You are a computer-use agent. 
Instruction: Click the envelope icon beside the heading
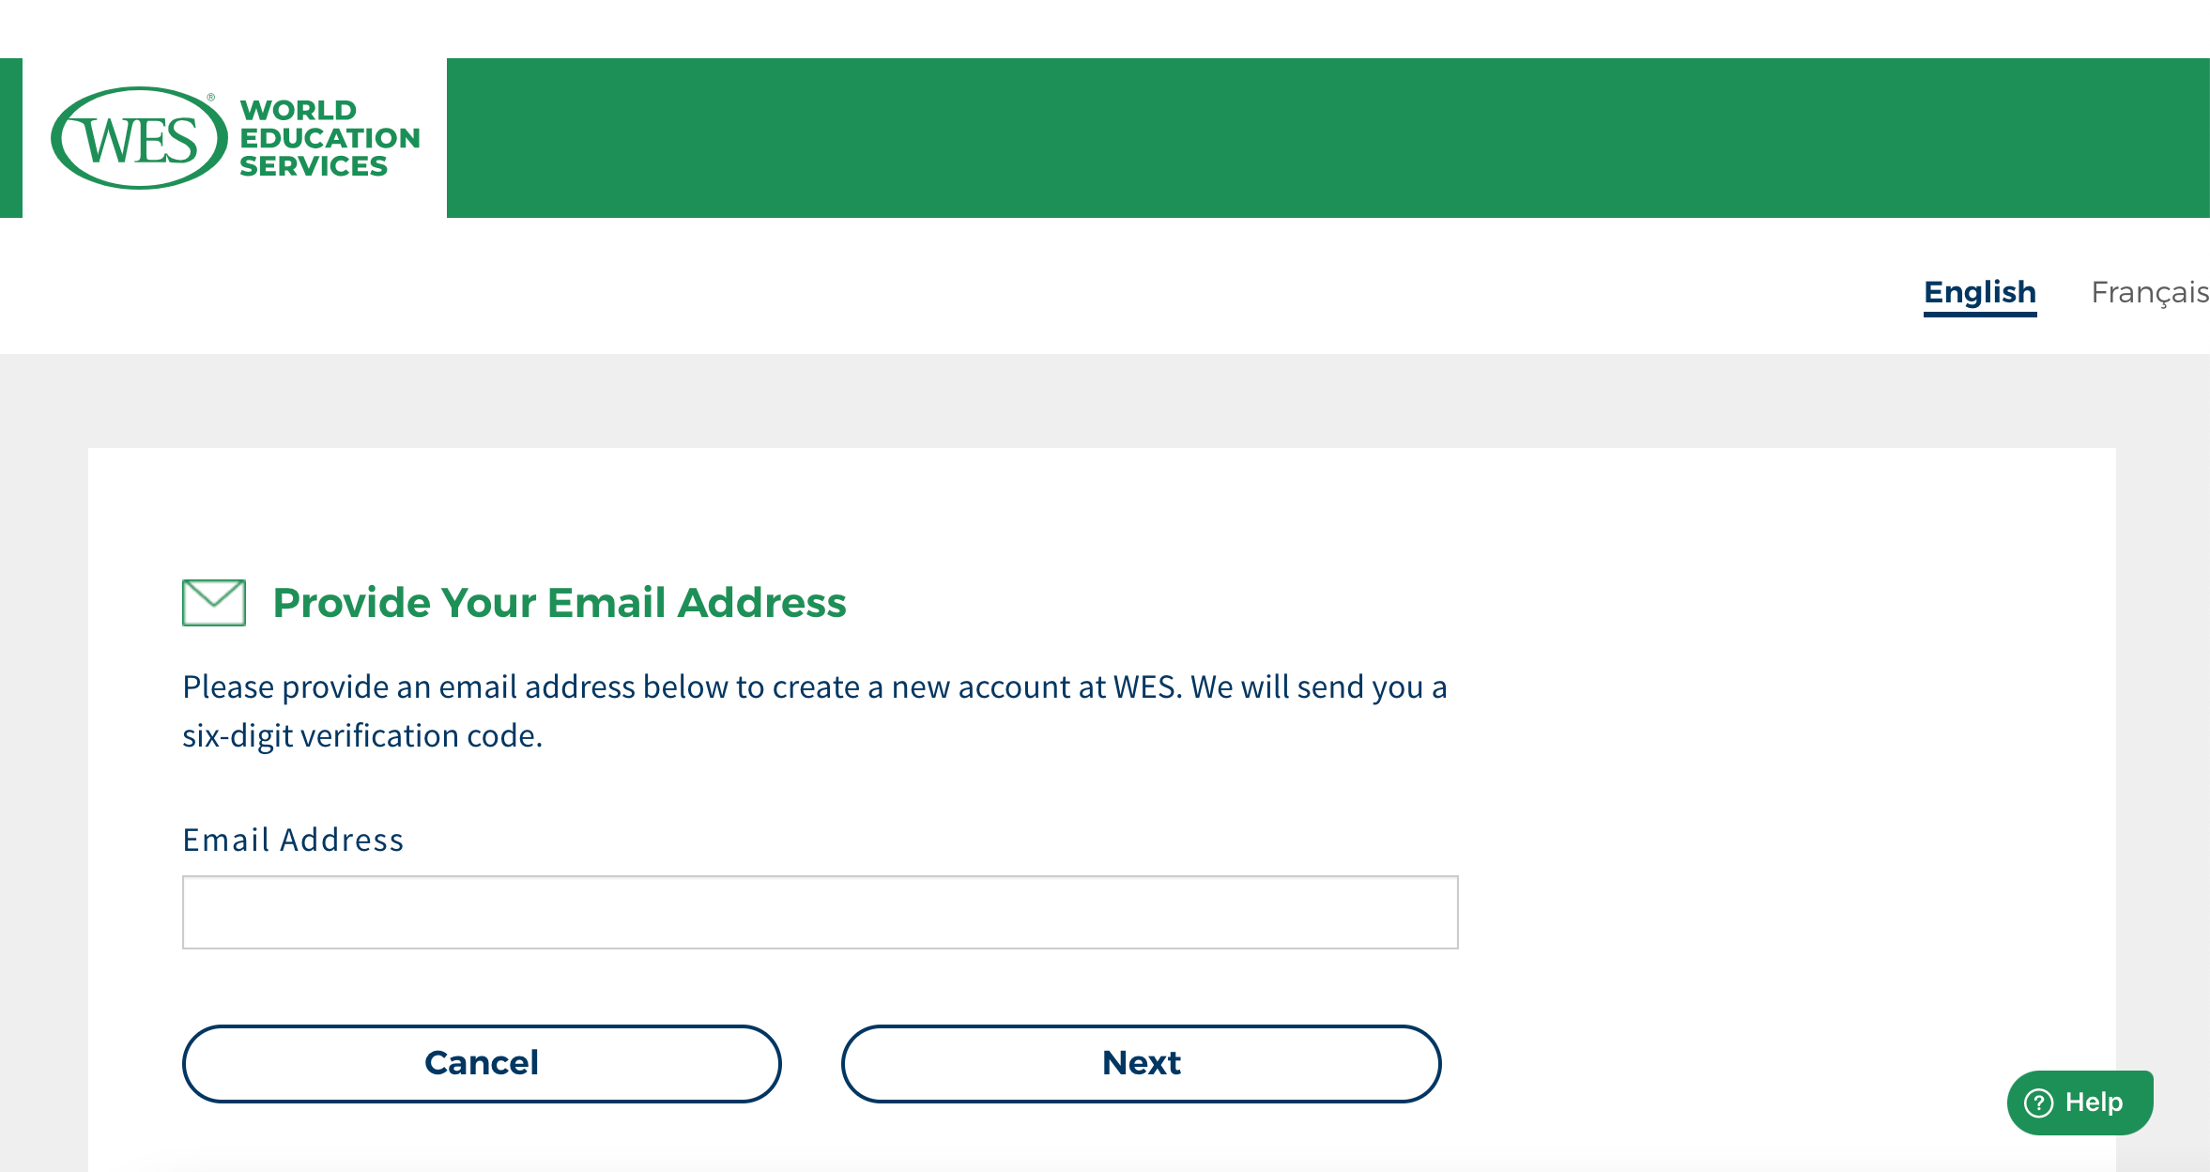(214, 602)
